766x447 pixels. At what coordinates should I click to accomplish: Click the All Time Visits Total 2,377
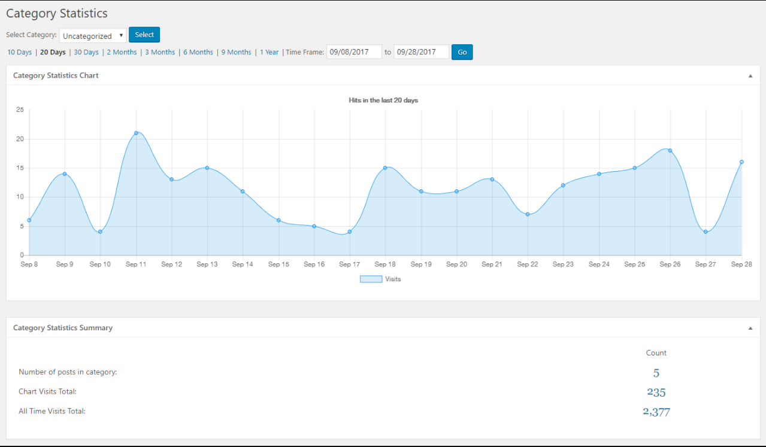click(x=656, y=412)
